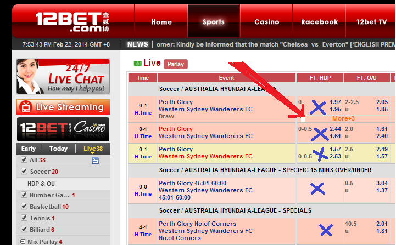The height and width of the screenshot is (245, 396).
Task: Switch to the Racebook menu tab
Action: [319, 22]
